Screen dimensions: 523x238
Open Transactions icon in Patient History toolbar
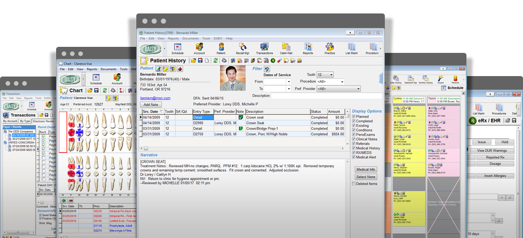[x=264, y=49]
